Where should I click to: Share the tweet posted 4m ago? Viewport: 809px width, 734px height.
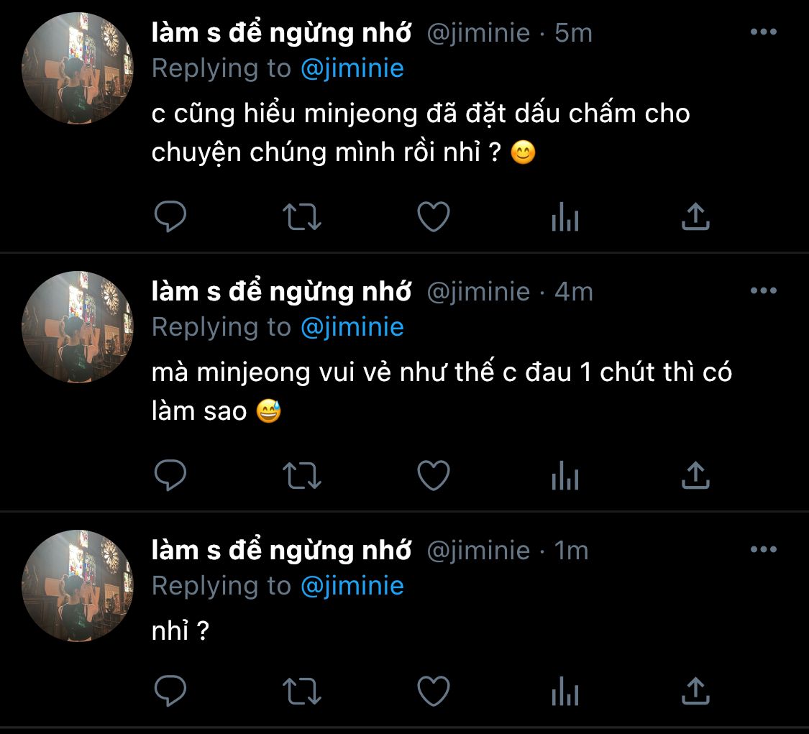(695, 475)
